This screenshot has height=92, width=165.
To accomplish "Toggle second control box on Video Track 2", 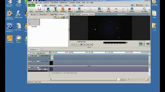I will [32, 56].
